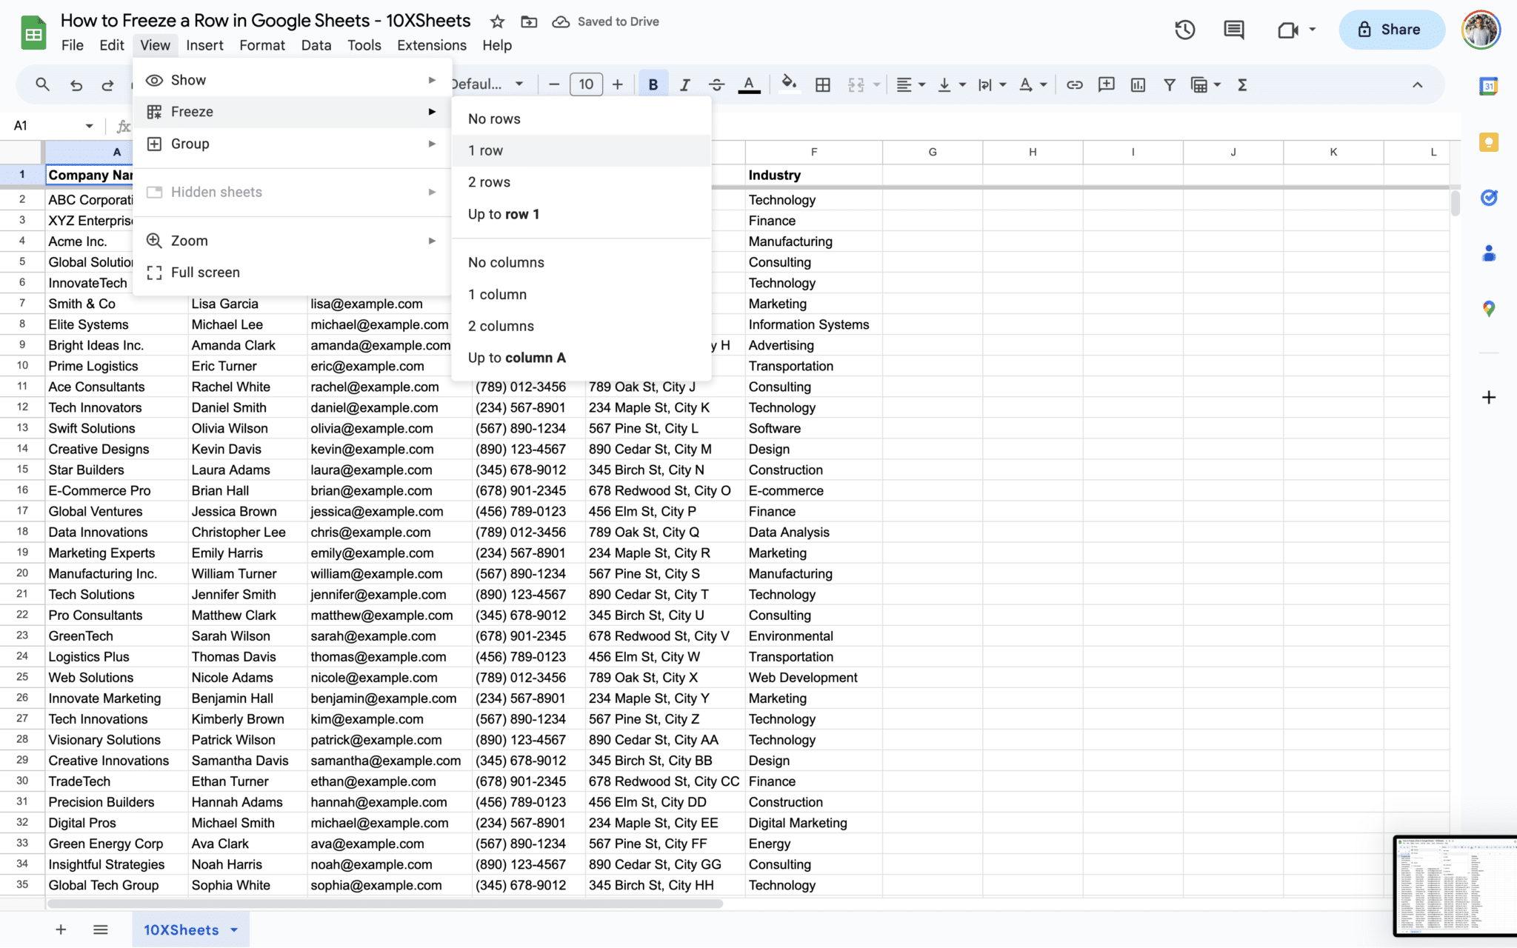Viewport: 1517px width, 948px height.
Task: Star this document
Action: click(x=498, y=21)
